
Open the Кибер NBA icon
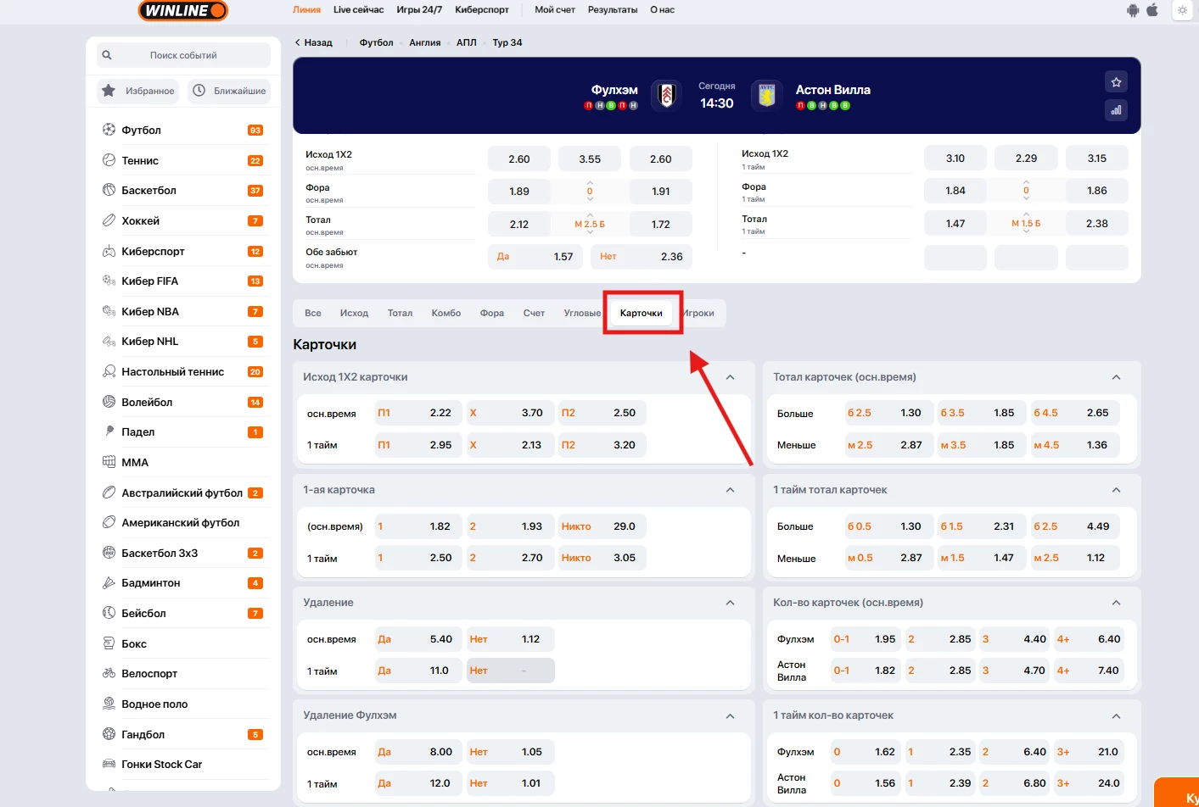(109, 311)
